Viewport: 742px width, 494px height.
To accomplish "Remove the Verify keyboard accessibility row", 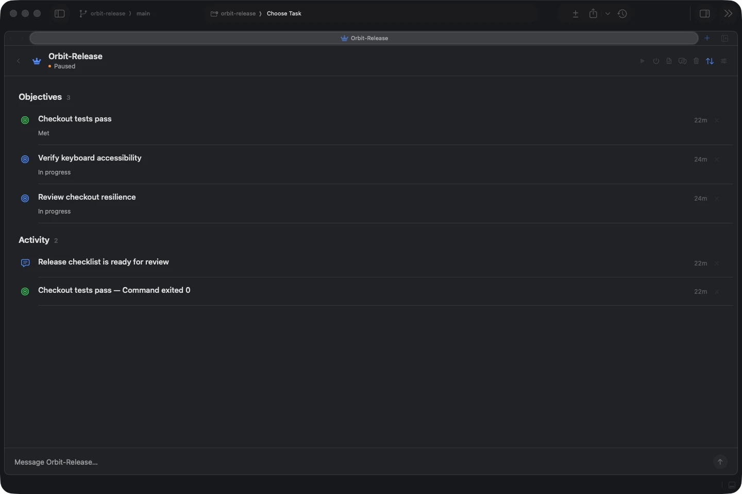I will tap(717, 160).
